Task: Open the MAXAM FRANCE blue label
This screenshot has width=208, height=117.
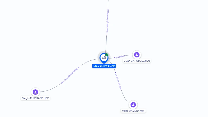Action: pyautogui.click(x=104, y=66)
